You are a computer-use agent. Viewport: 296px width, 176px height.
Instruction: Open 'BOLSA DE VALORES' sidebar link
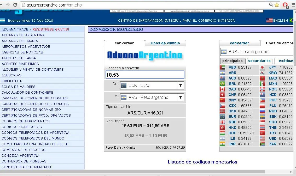pos(19,87)
